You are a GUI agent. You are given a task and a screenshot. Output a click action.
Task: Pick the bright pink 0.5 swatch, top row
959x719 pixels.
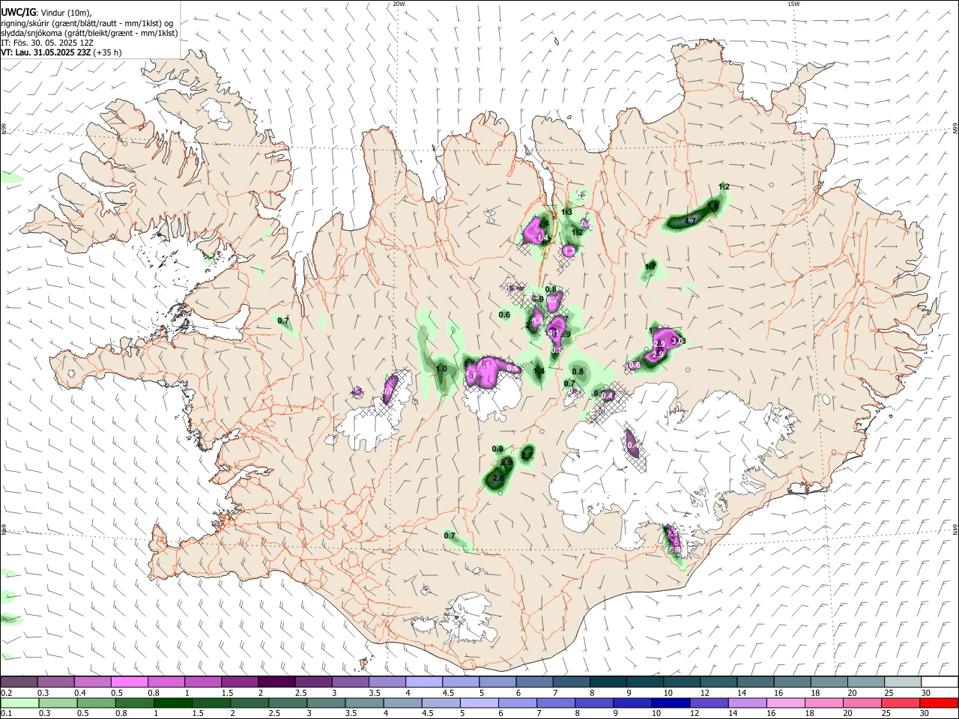129,682
